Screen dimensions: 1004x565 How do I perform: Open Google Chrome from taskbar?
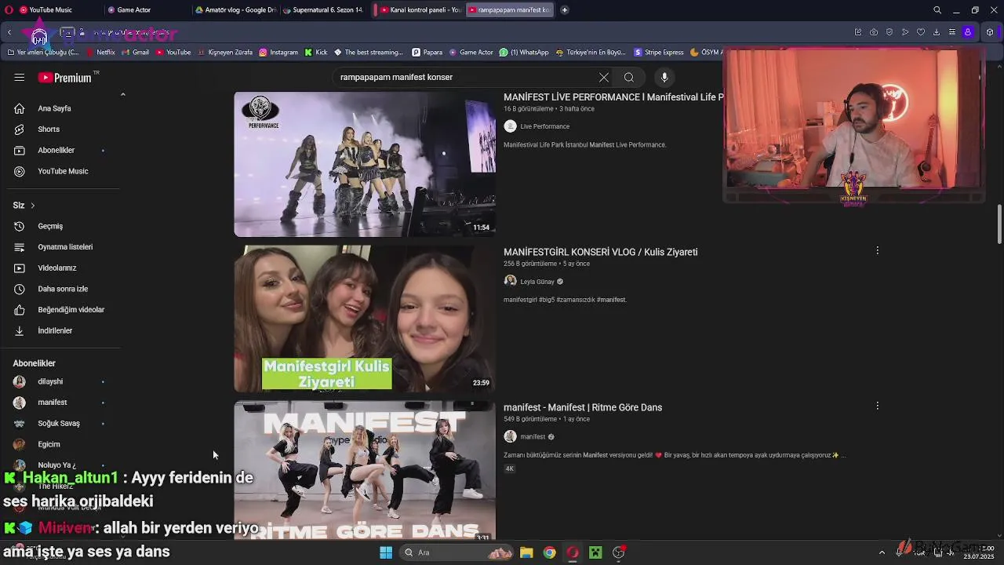click(x=550, y=552)
